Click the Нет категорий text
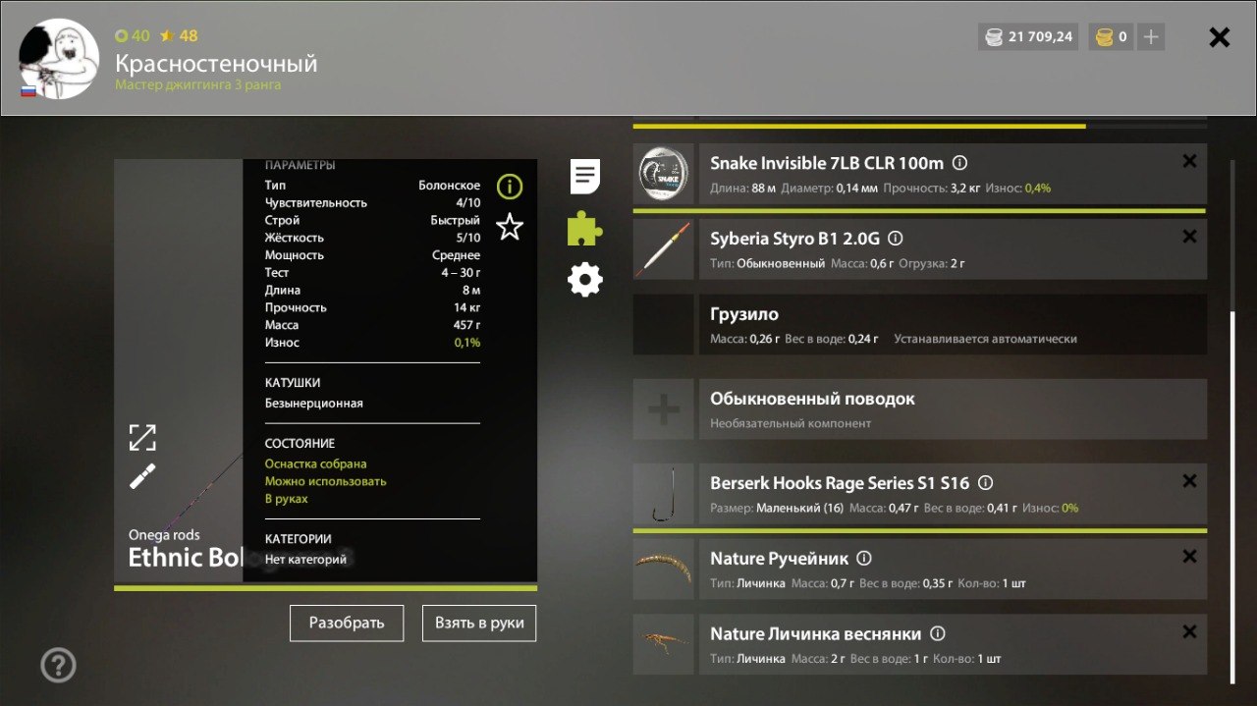Viewport: 1257px width, 706px height. [305, 560]
